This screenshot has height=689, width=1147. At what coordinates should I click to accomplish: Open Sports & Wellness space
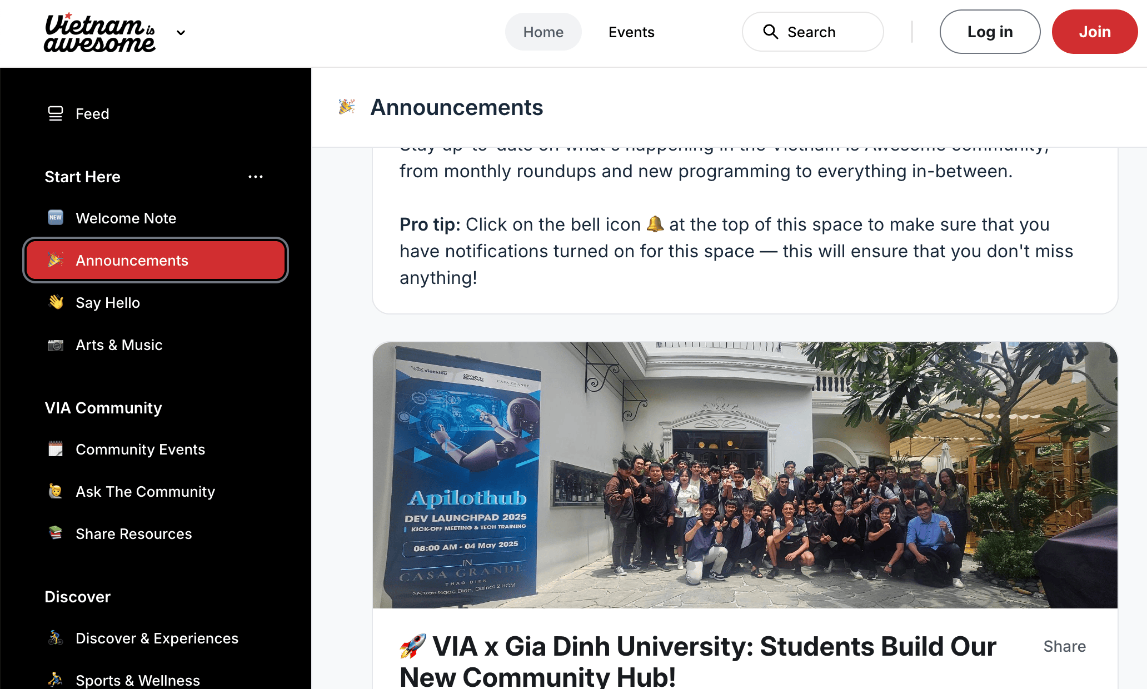pos(138,680)
